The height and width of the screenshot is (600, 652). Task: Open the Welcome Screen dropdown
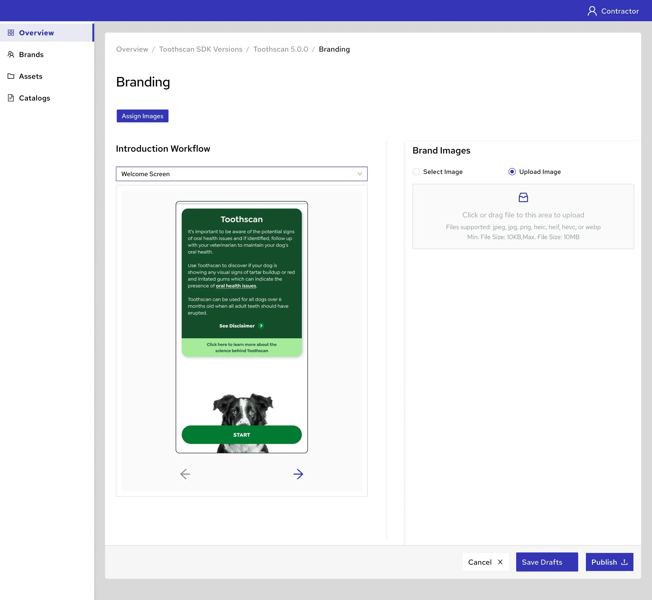242,174
